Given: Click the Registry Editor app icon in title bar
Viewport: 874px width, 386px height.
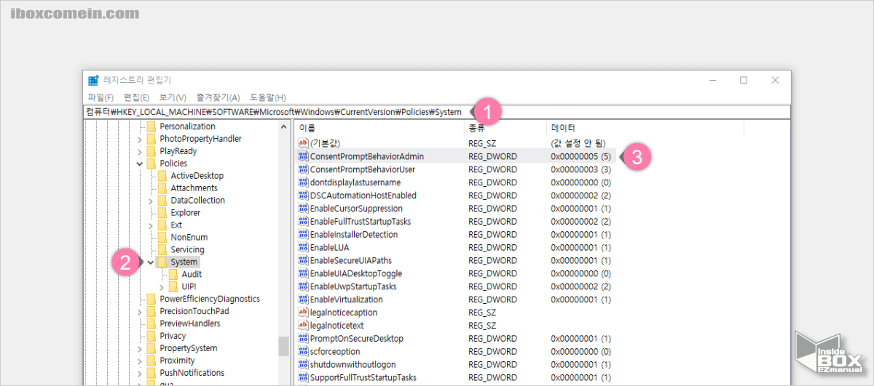Looking at the screenshot, I should 93,80.
